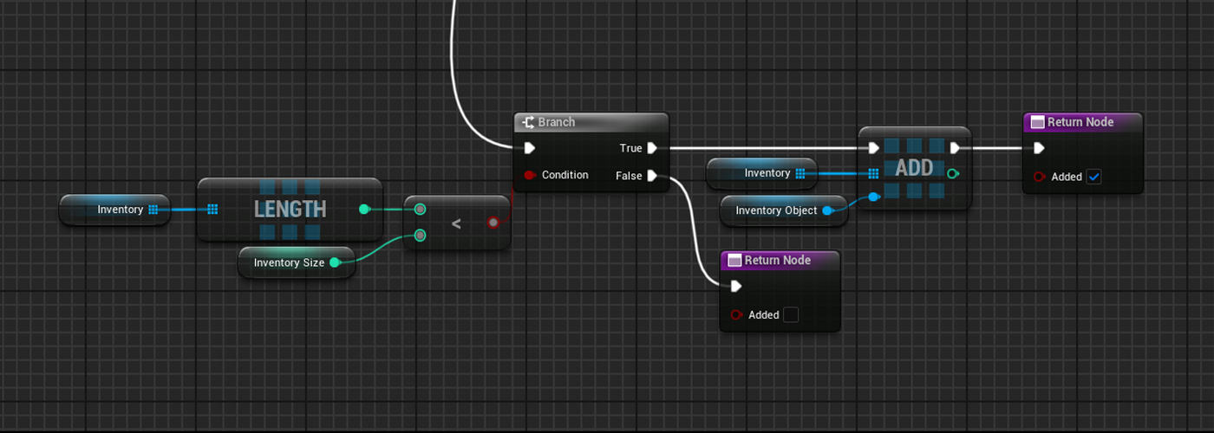Click the LENGTH node's green output pin
The width and height of the screenshot is (1214, 433).
point(363,209)
